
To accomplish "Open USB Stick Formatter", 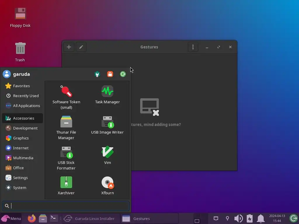I will 66,158.
